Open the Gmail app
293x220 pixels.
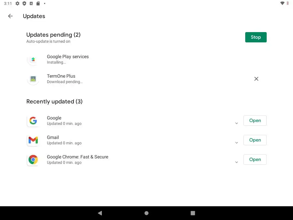[x=255, y=140]
